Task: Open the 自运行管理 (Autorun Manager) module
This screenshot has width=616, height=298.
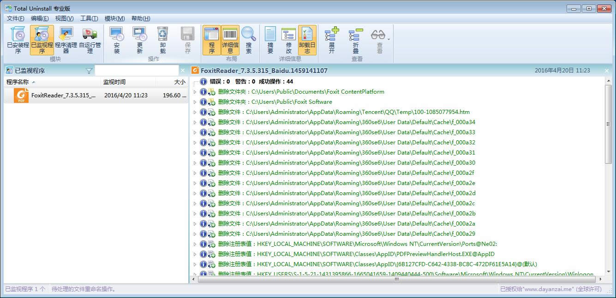Action: tap(90, 40)
